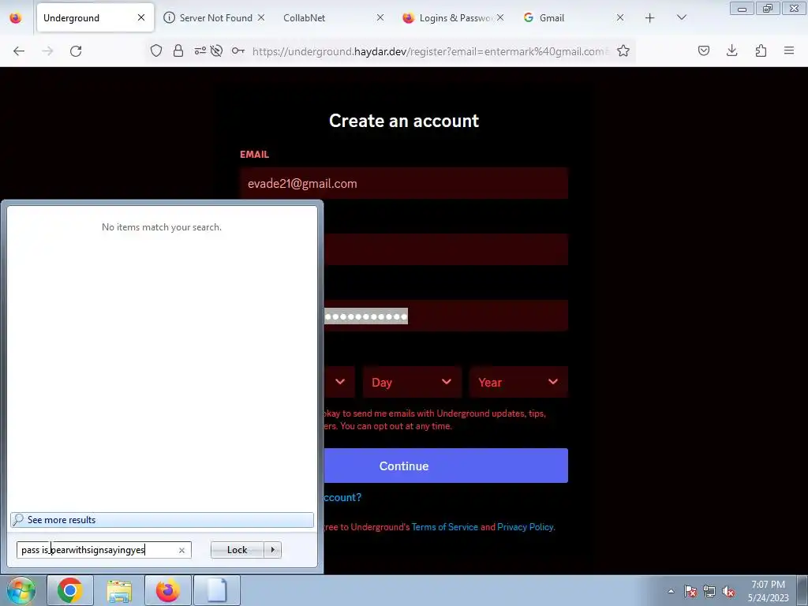Open Save to Pocket icon
Viewport: 808px width, 606px height.
click(704, 50)
